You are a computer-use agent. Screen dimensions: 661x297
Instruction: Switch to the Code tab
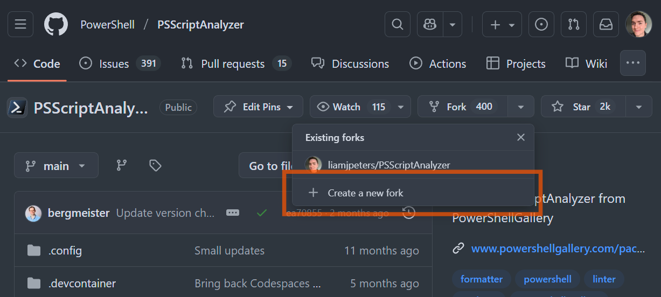pos(37,63)
